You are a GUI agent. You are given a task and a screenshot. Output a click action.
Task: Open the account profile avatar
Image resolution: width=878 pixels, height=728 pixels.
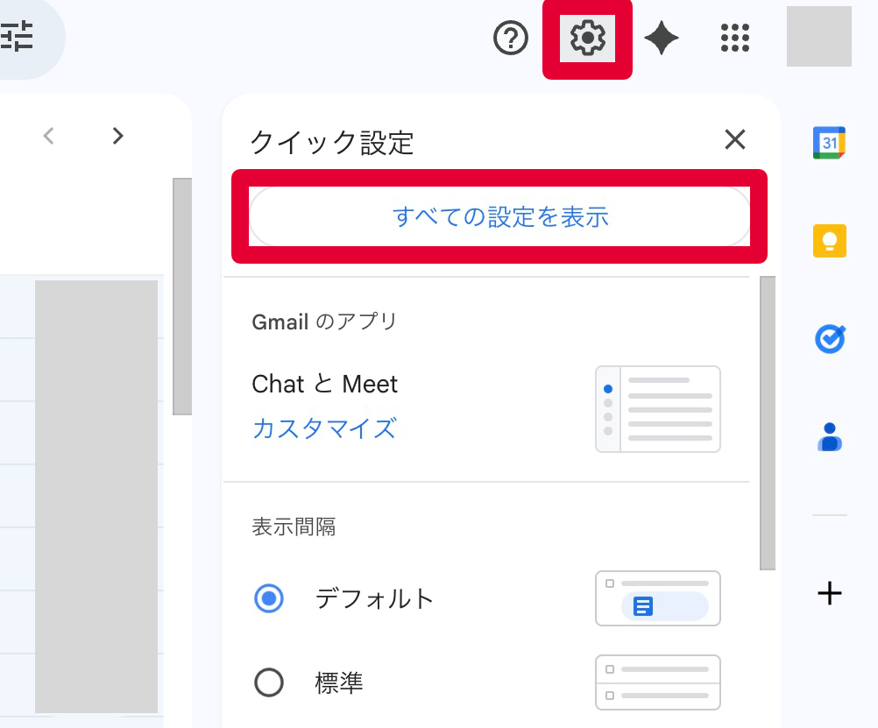point(818,38)
